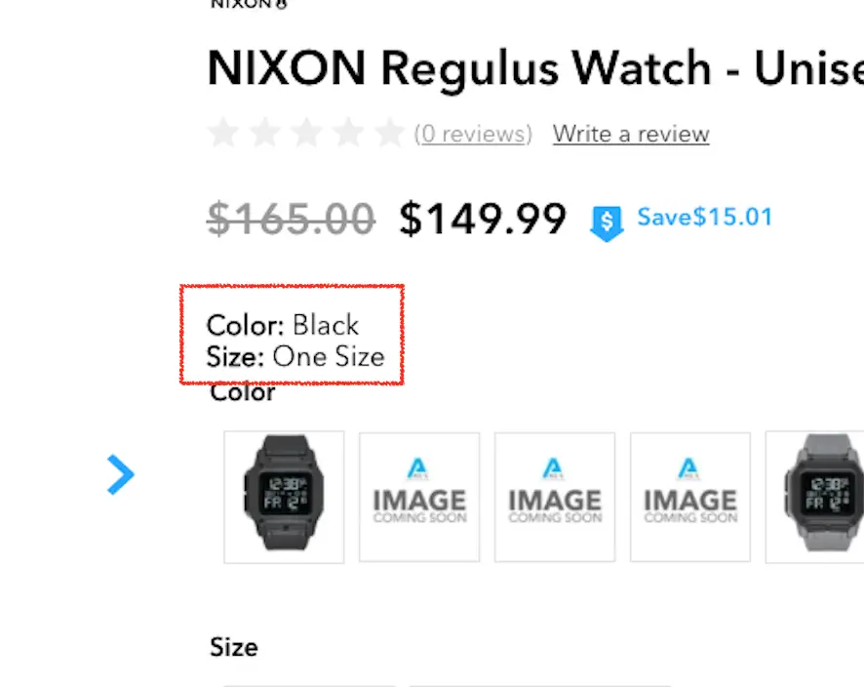The image size is (864, 687).
Task: Click the first Image Coming Soon placeholder
Action: pyautogui.click(x=419, y=497)
